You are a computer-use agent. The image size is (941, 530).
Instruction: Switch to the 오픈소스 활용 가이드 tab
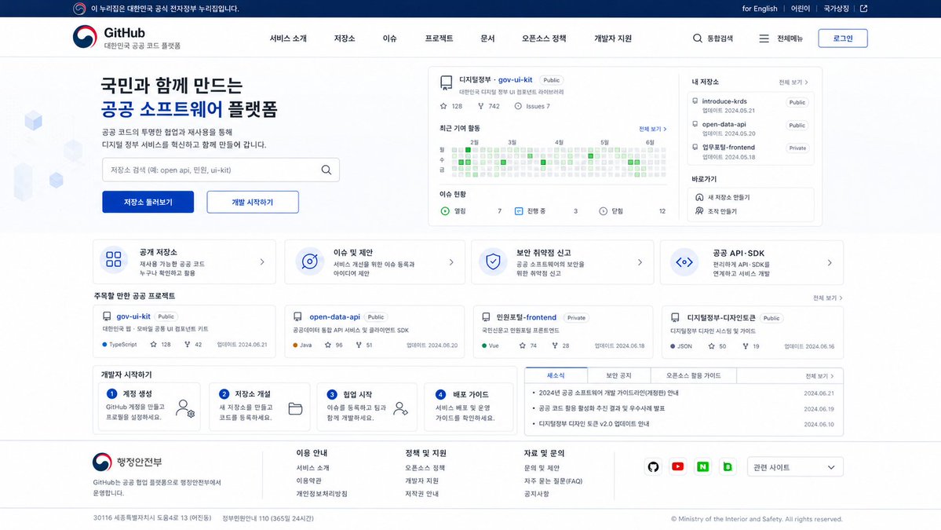point(693,375)
